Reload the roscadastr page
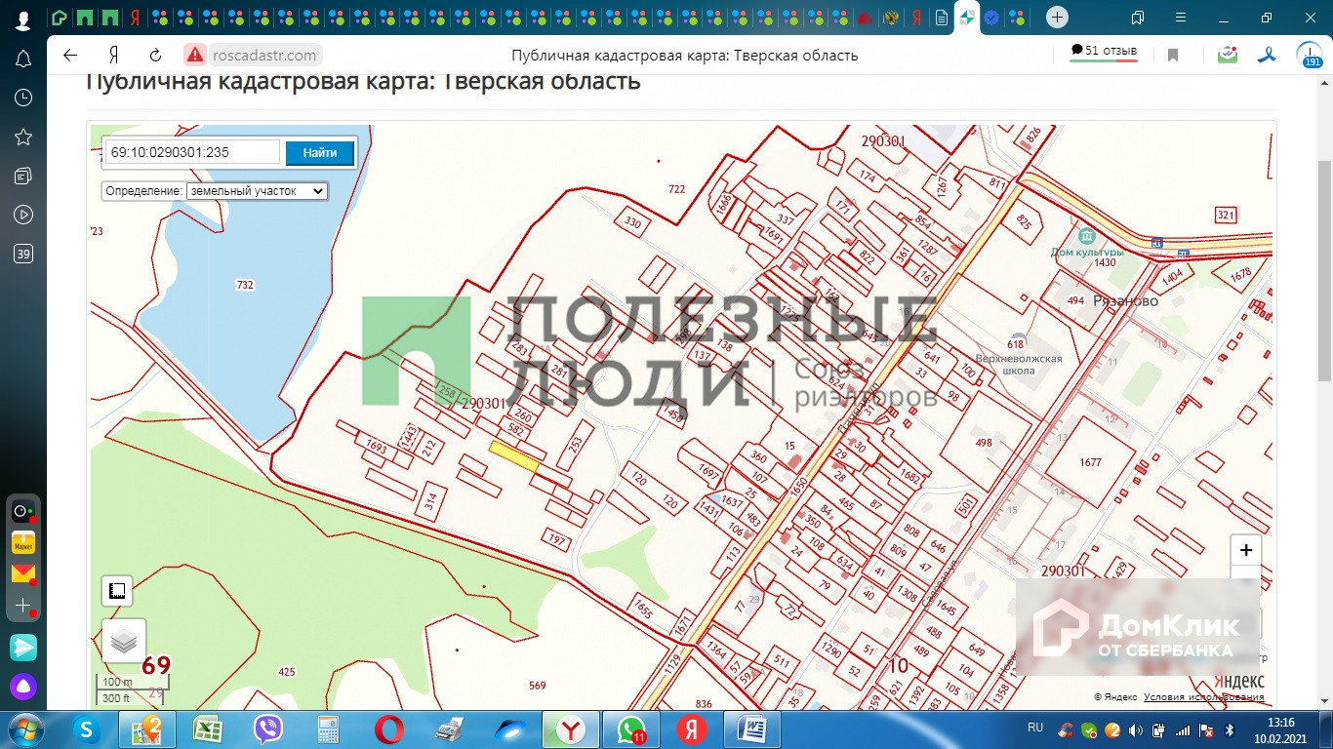 tap(155, 56)
